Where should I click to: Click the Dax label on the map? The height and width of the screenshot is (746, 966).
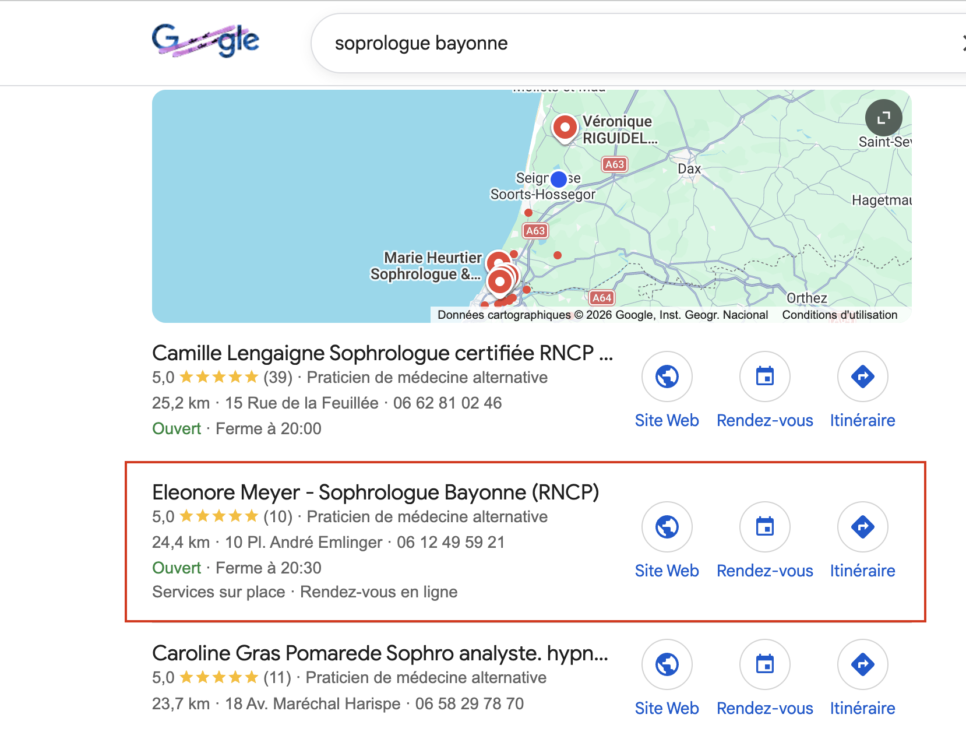coord(689,169)
